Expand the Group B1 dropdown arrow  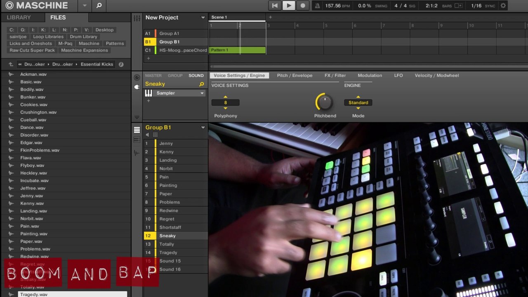click(203, 127)
